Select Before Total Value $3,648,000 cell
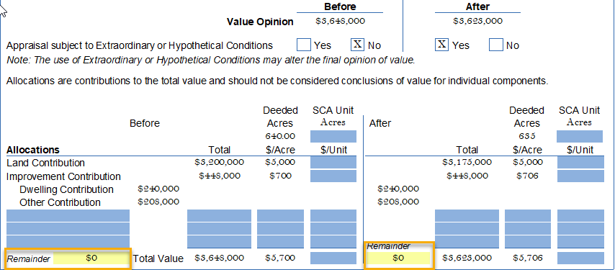Viewport: 615px width, 270px height. click(219, 258)
